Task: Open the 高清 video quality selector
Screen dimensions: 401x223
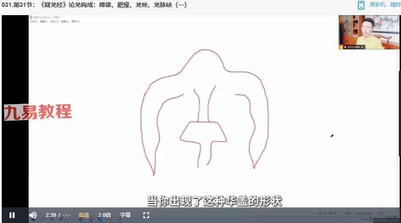Action: (x=84, y=215)
